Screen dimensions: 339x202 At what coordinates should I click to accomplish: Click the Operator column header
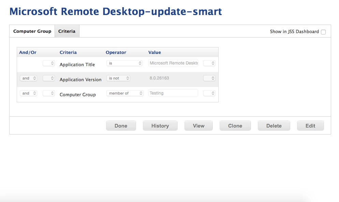coord(116,52)
